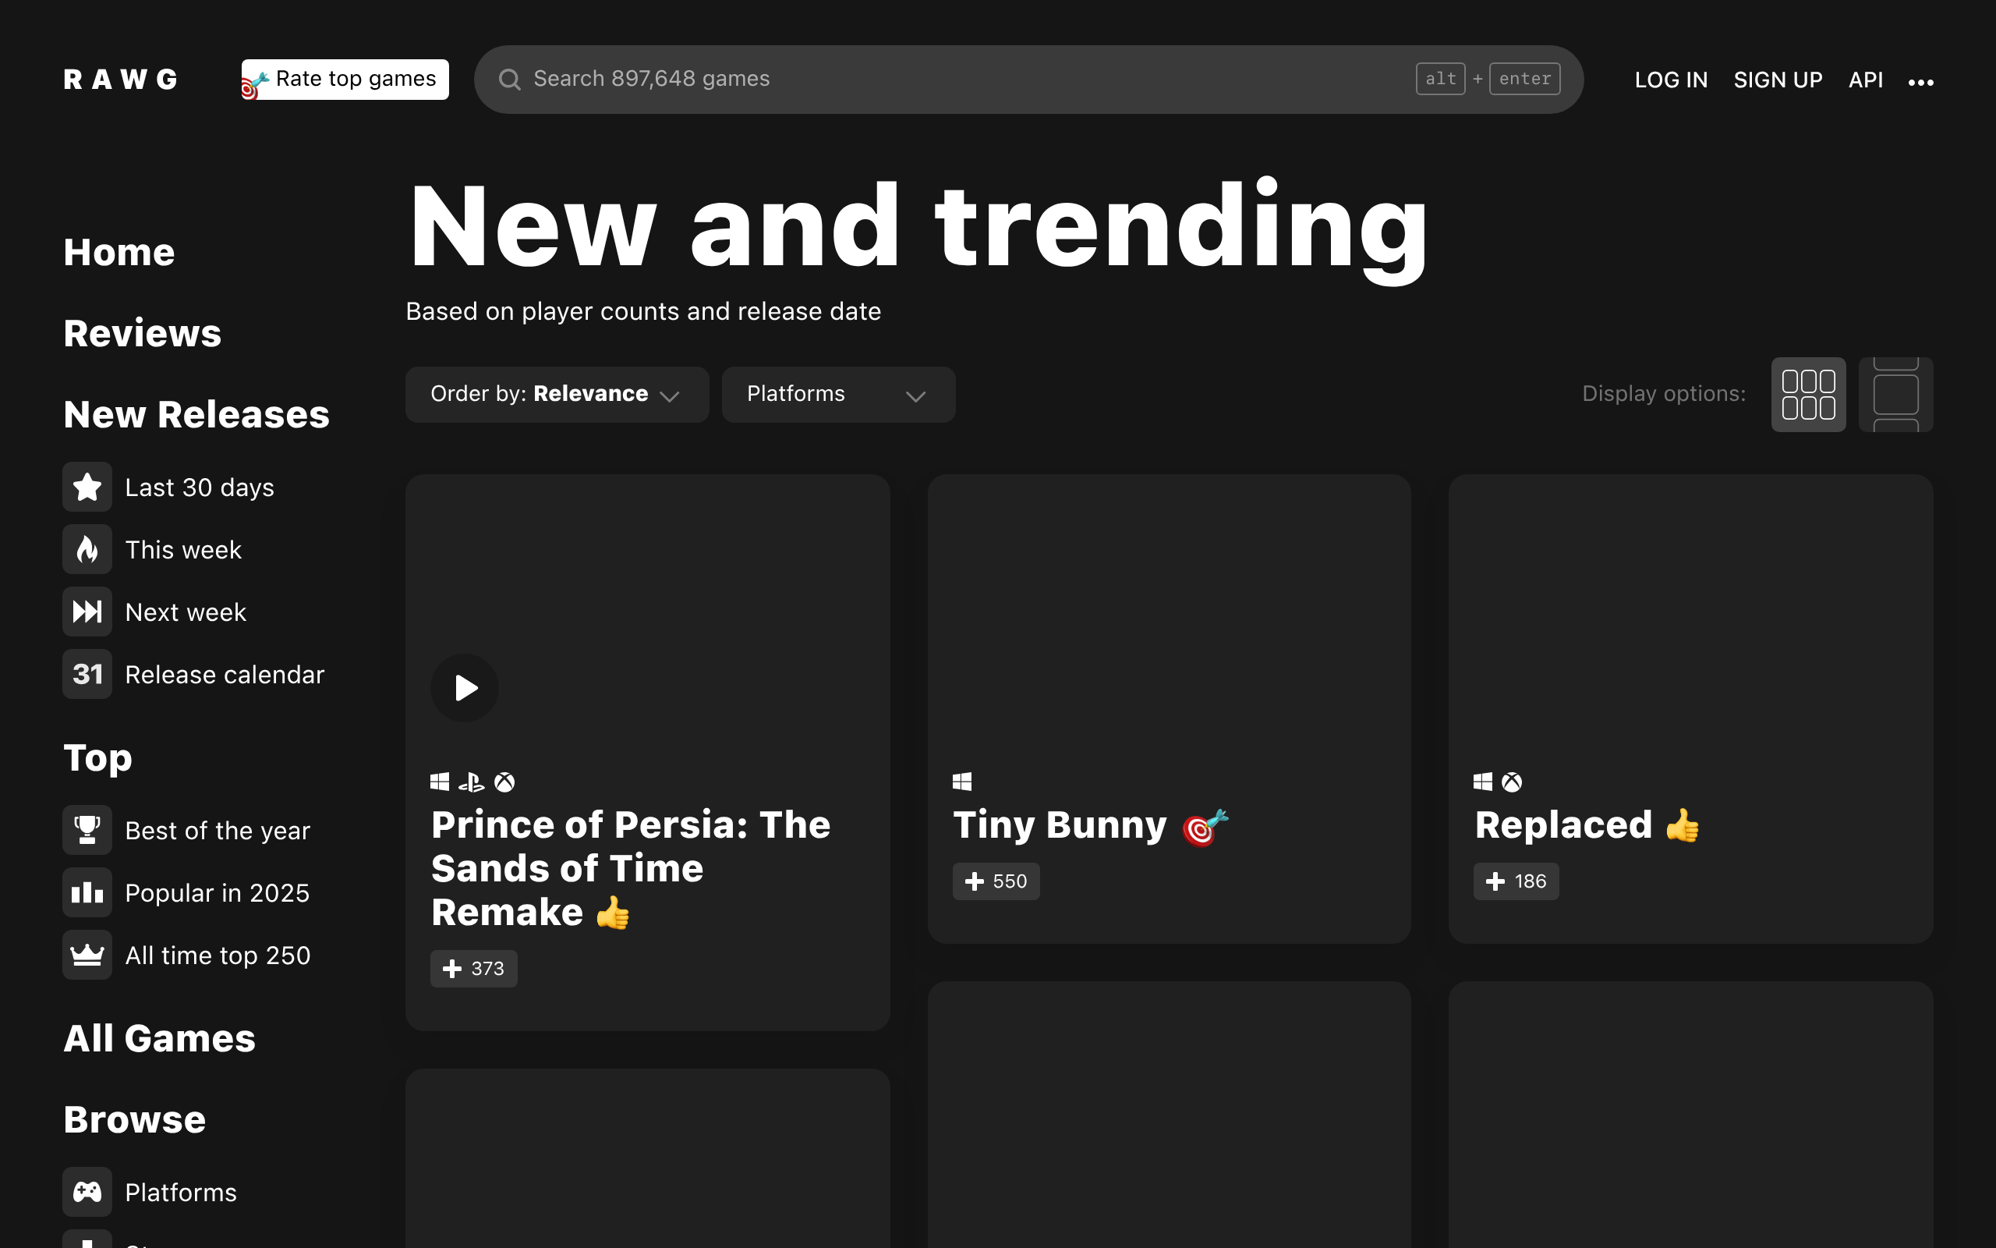The height and width of the screenshot is (1248, 1996).
Task: Click the All time top 250 crown icon
Action: [x=87, y=955]
